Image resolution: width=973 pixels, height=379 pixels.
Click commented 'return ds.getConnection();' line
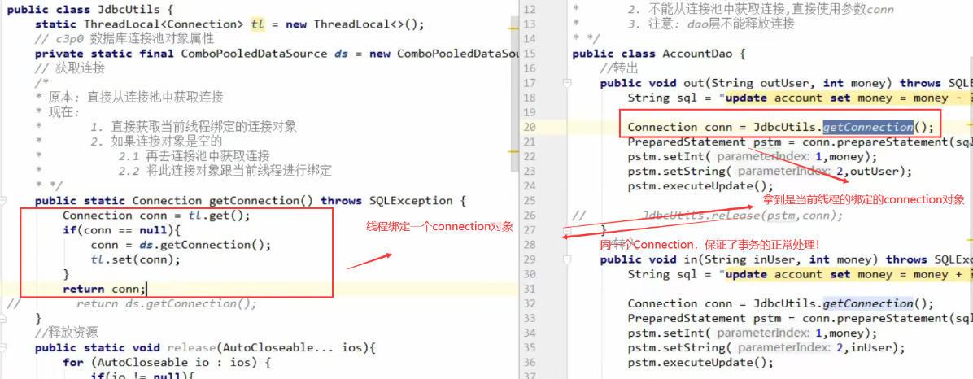(166, 304)
